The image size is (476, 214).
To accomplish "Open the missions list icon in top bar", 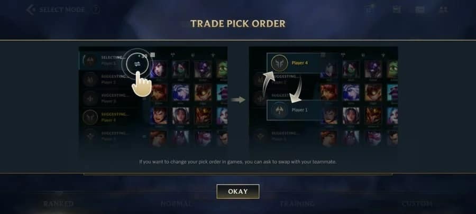I will pyautogui.click(x=370, y=10).
